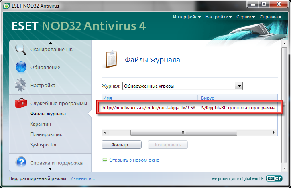
Task: Click the new window icon beside Открыть в новом окне
Action: (x=104, y=160)
